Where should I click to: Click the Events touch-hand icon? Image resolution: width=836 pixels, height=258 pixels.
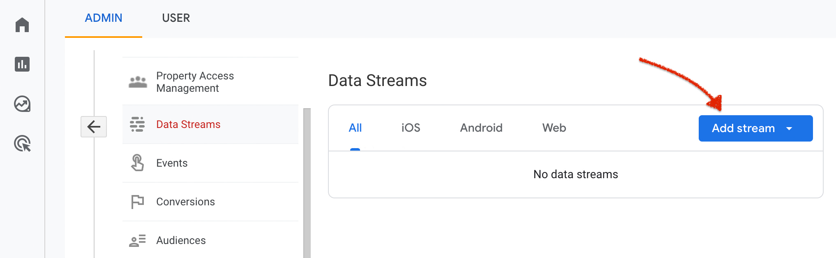(137, 163)
